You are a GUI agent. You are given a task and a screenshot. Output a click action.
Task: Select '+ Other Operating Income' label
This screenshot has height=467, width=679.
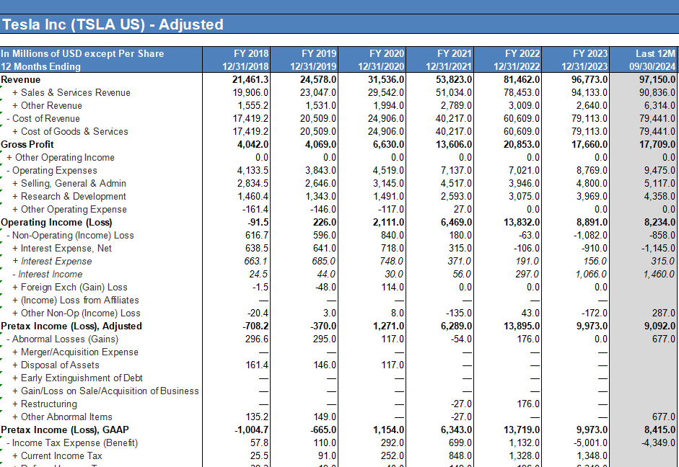click(x=60, y=157)
